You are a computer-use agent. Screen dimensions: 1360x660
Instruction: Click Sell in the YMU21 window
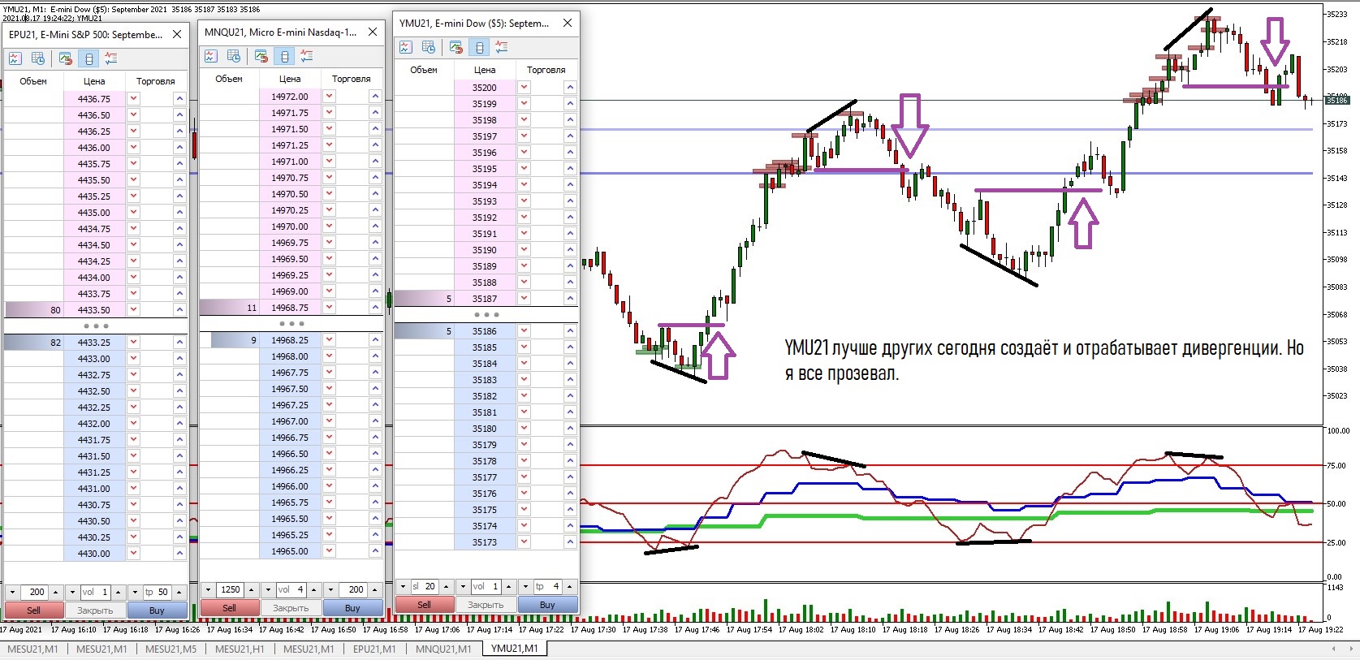pos(424,605)
